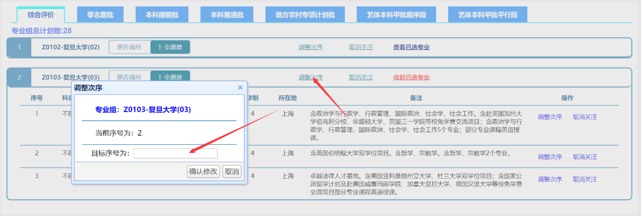Click 取消关注 for Z0102-复旦大学(02) group

pos(361,47)
